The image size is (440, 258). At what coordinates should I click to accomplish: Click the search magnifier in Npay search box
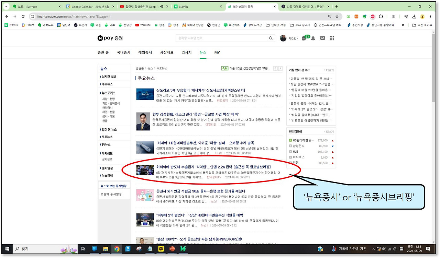coord(271,38)
